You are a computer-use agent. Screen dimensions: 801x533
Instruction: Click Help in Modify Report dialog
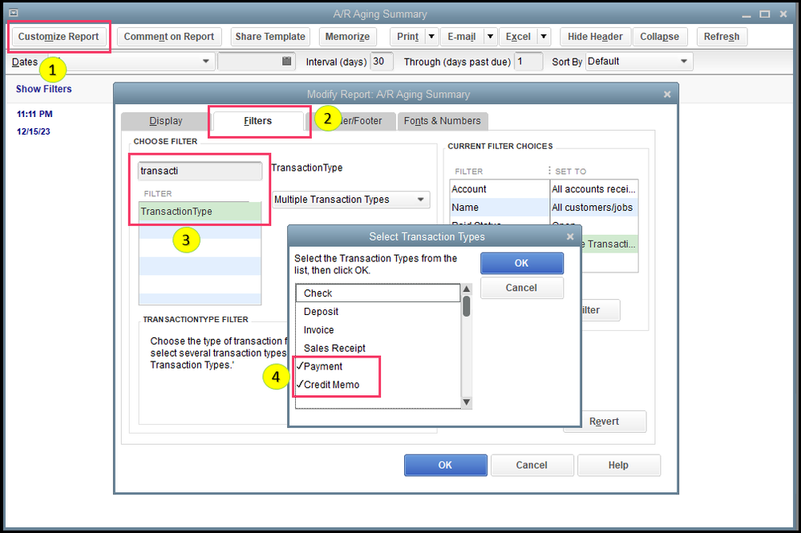point(618,465)
